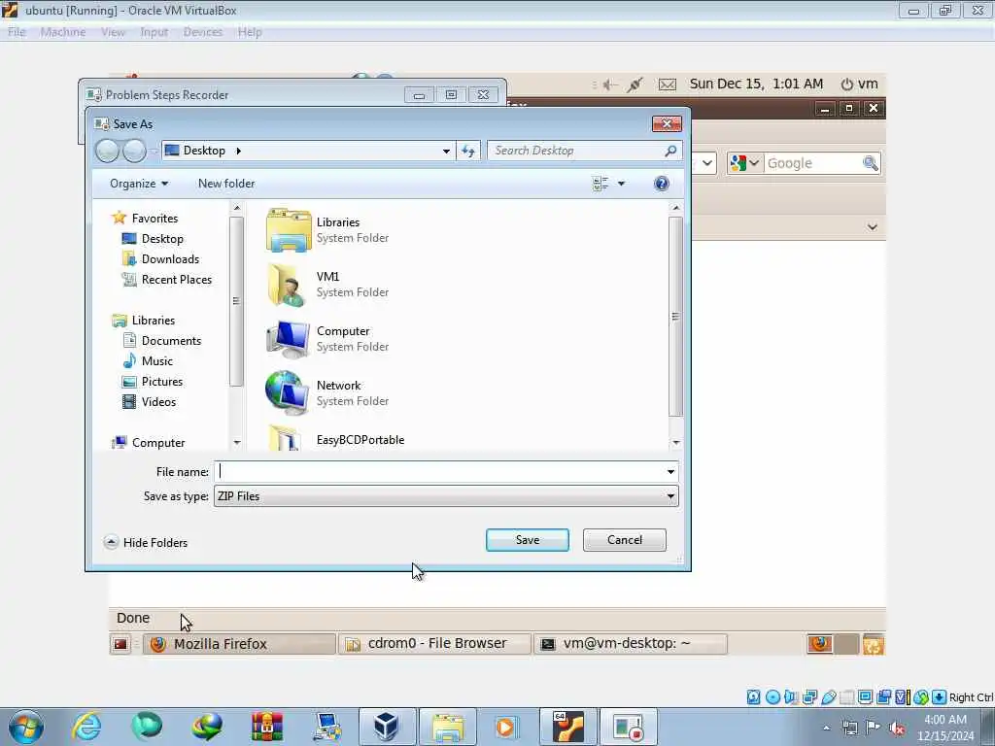The image size is (995, 746).
Task: Open the Save as type ZIP Files dropdown
Action: pos(446,496)
